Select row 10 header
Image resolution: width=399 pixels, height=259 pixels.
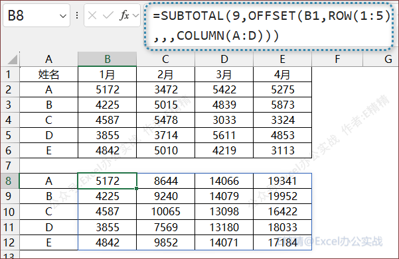(x=10, y=212)
